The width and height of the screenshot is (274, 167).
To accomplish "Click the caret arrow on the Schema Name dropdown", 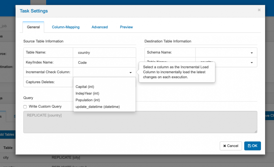I will pos(251,52).
